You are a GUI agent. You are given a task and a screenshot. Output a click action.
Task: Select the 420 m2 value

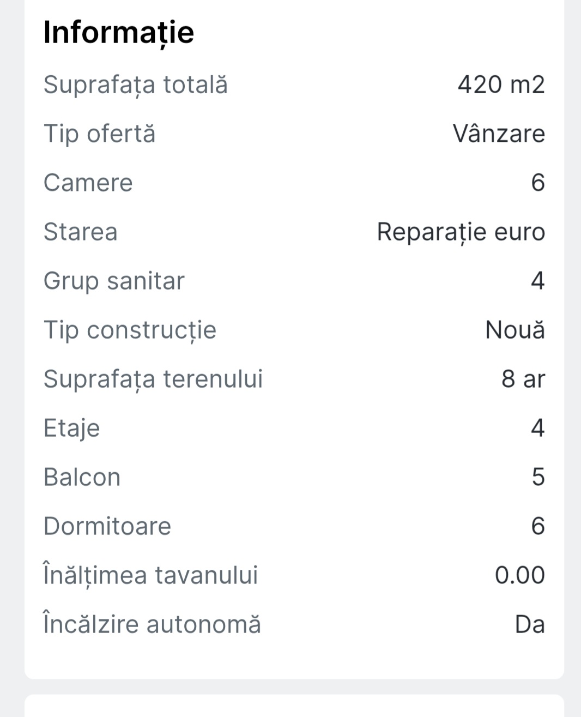(x=501, y=85)
